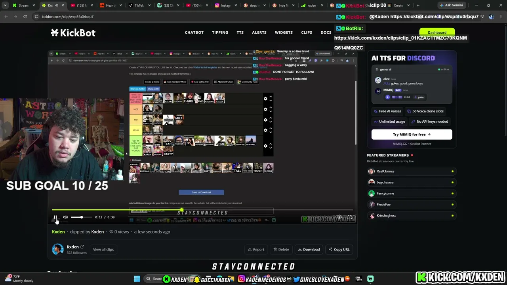The height and width of the screenshot is (285, 507).
Task: Click the FlexieFae avatar icon
Action: pos(371,205)
